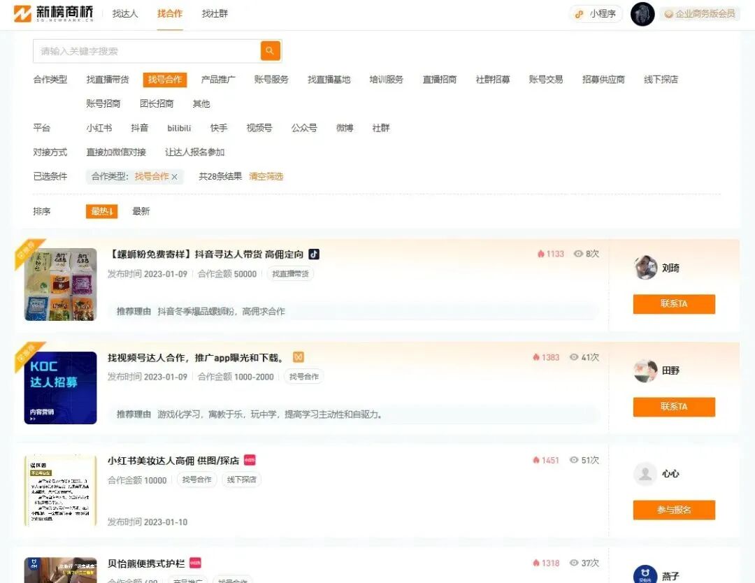This screenshot has width=755, height=583.
Task: Click the flame heat icon showing 1383
Action: coord(536,357)
